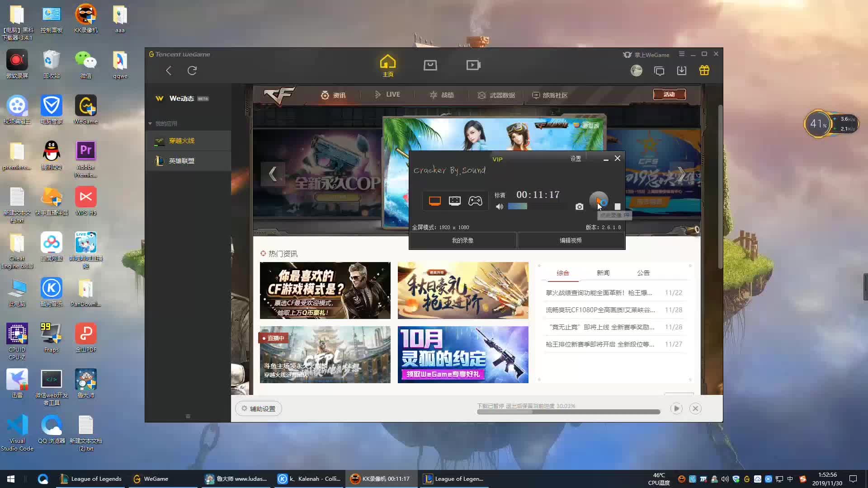The width and height of the screenshot is (868, 488).
Task: Select full-screen recording mode in KK recorder
Action: (x=434, y=201)
